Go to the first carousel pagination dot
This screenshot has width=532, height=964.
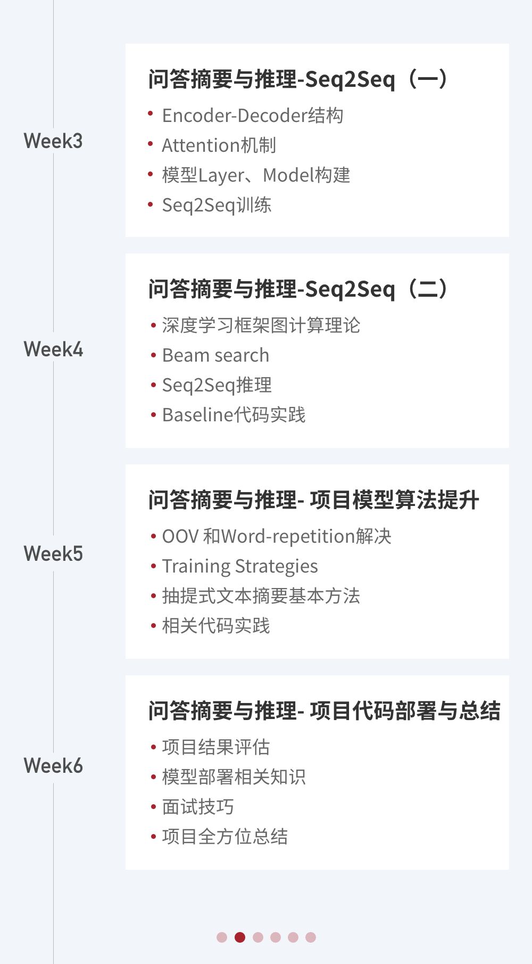(x=222, y=937)
